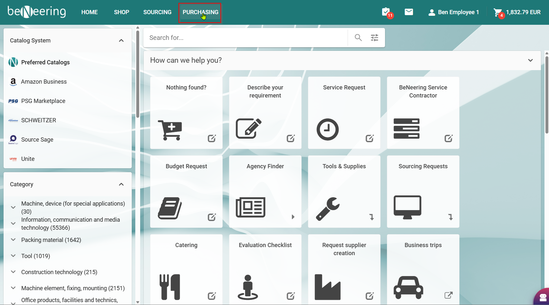
Task: Click the tasks clipboard notification icon
Action: pyautogui.click(x=386, y=12)
